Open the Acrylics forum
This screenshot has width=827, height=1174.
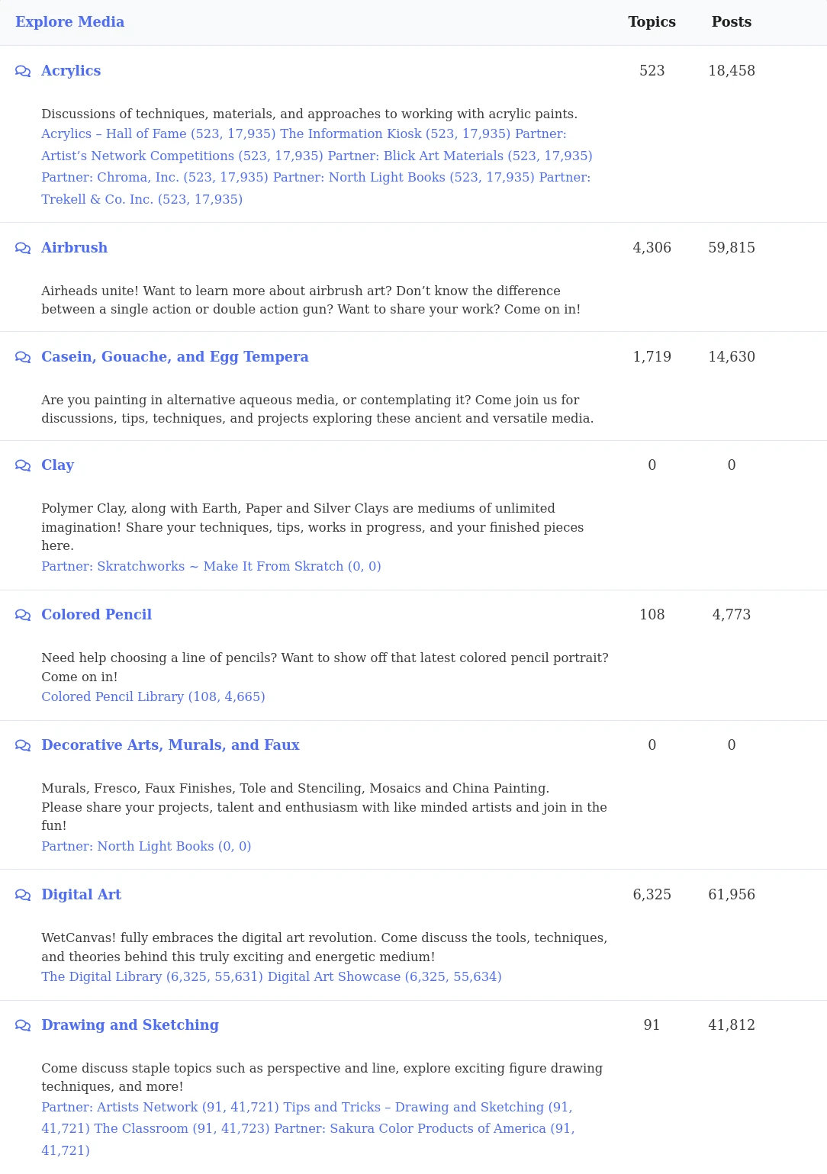[x=71, y=71]
